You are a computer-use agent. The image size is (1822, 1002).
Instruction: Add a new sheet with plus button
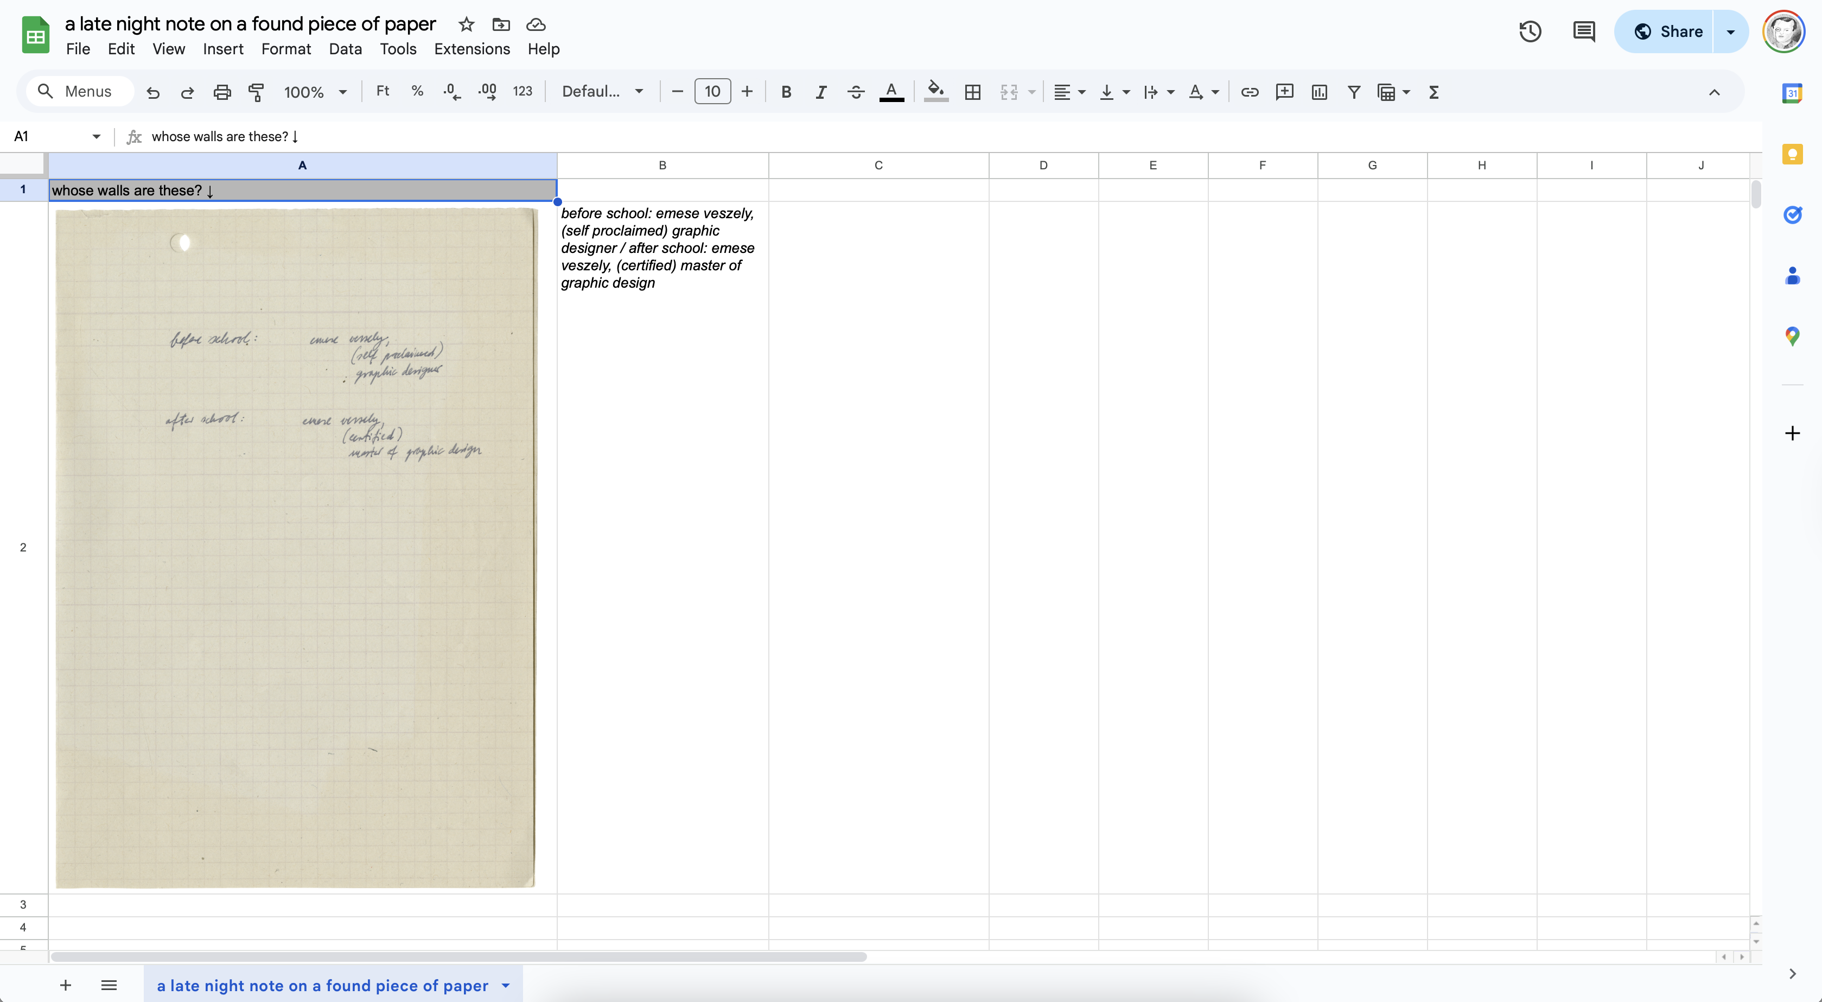coord(65,986)
